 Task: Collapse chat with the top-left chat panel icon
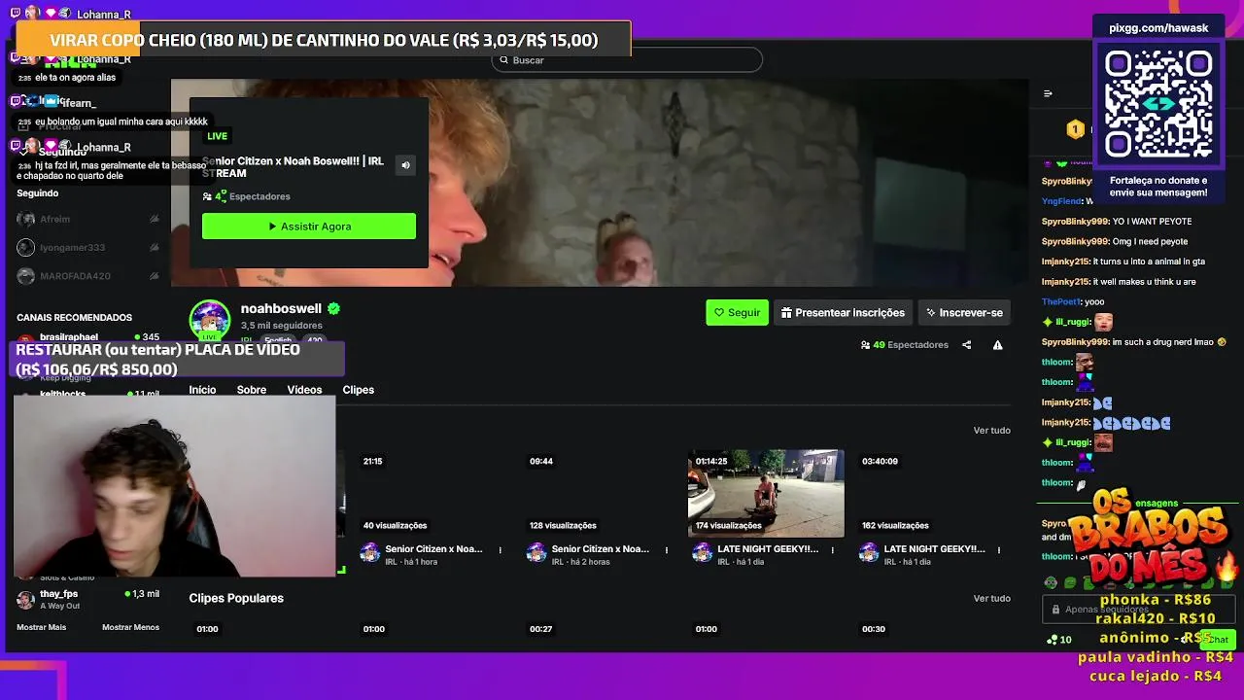pyautogui.click(x=1048, y=94)
